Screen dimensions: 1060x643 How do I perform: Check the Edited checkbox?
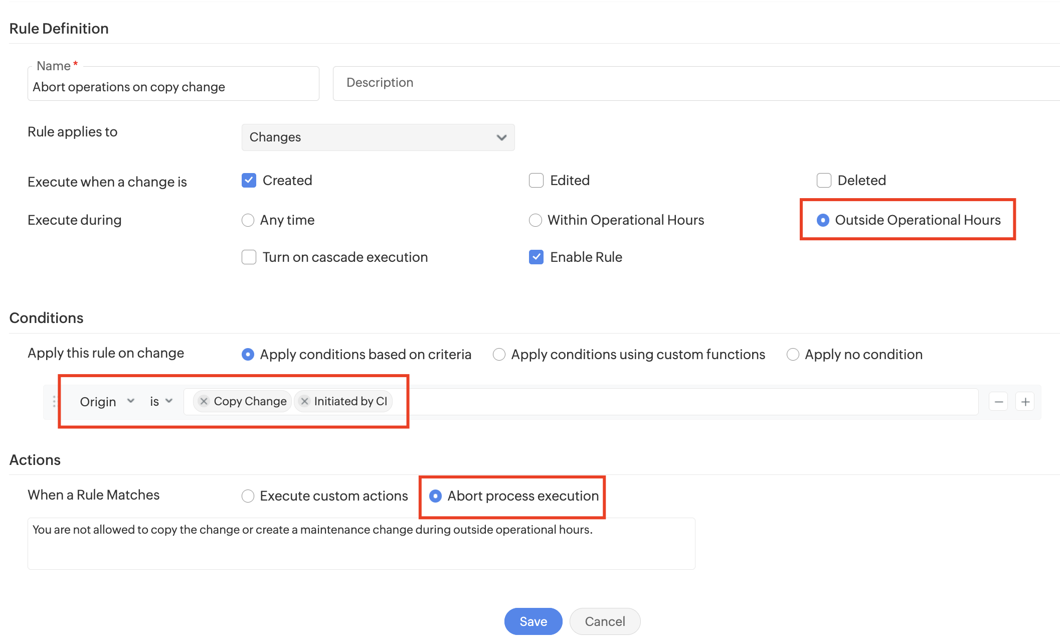click(x=536, y=181)
